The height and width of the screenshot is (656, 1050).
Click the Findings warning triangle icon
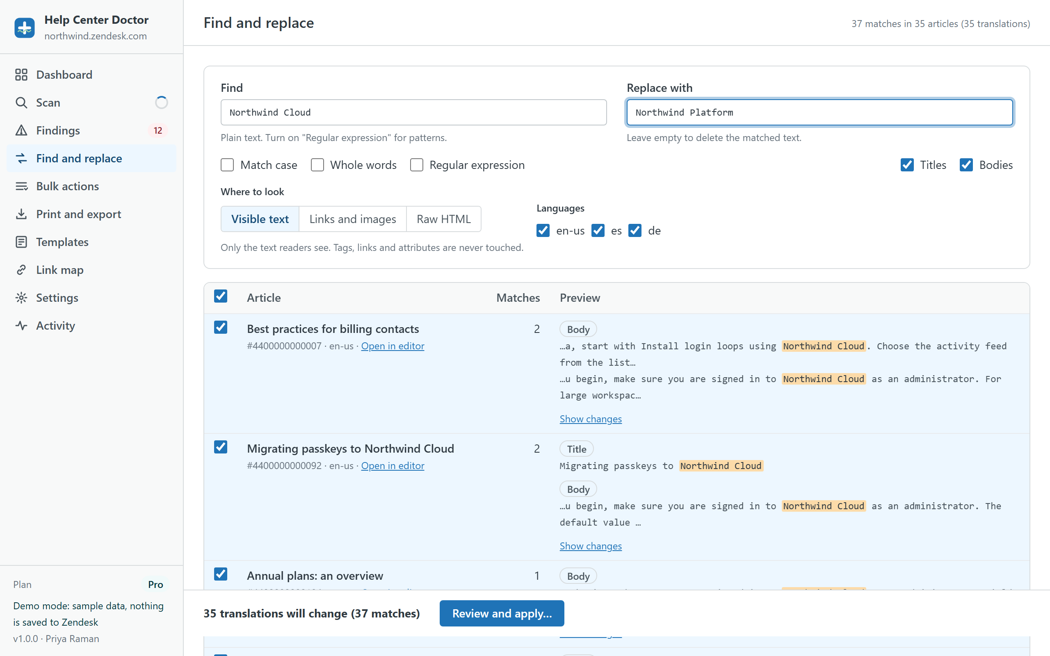tap(21, 130)
